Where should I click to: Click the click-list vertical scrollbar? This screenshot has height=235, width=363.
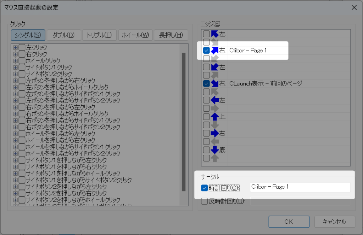point(184,122)
